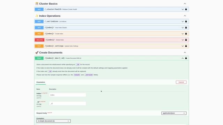
Task: Collapse the POST /{index}/_doc/{_id} operation
Action: tap(183, 58)
